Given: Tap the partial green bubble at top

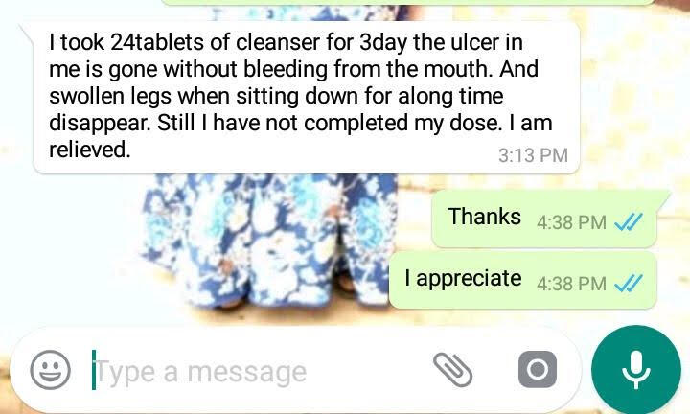Looking at the screenshot, I should tap(407, 2).
